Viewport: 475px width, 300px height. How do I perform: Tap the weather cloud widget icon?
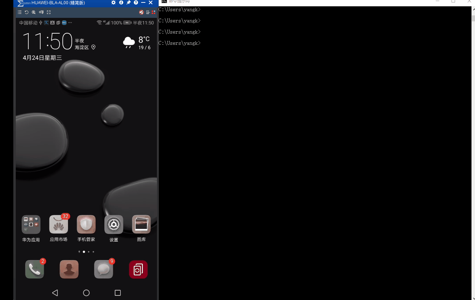(x=129, y=42)
